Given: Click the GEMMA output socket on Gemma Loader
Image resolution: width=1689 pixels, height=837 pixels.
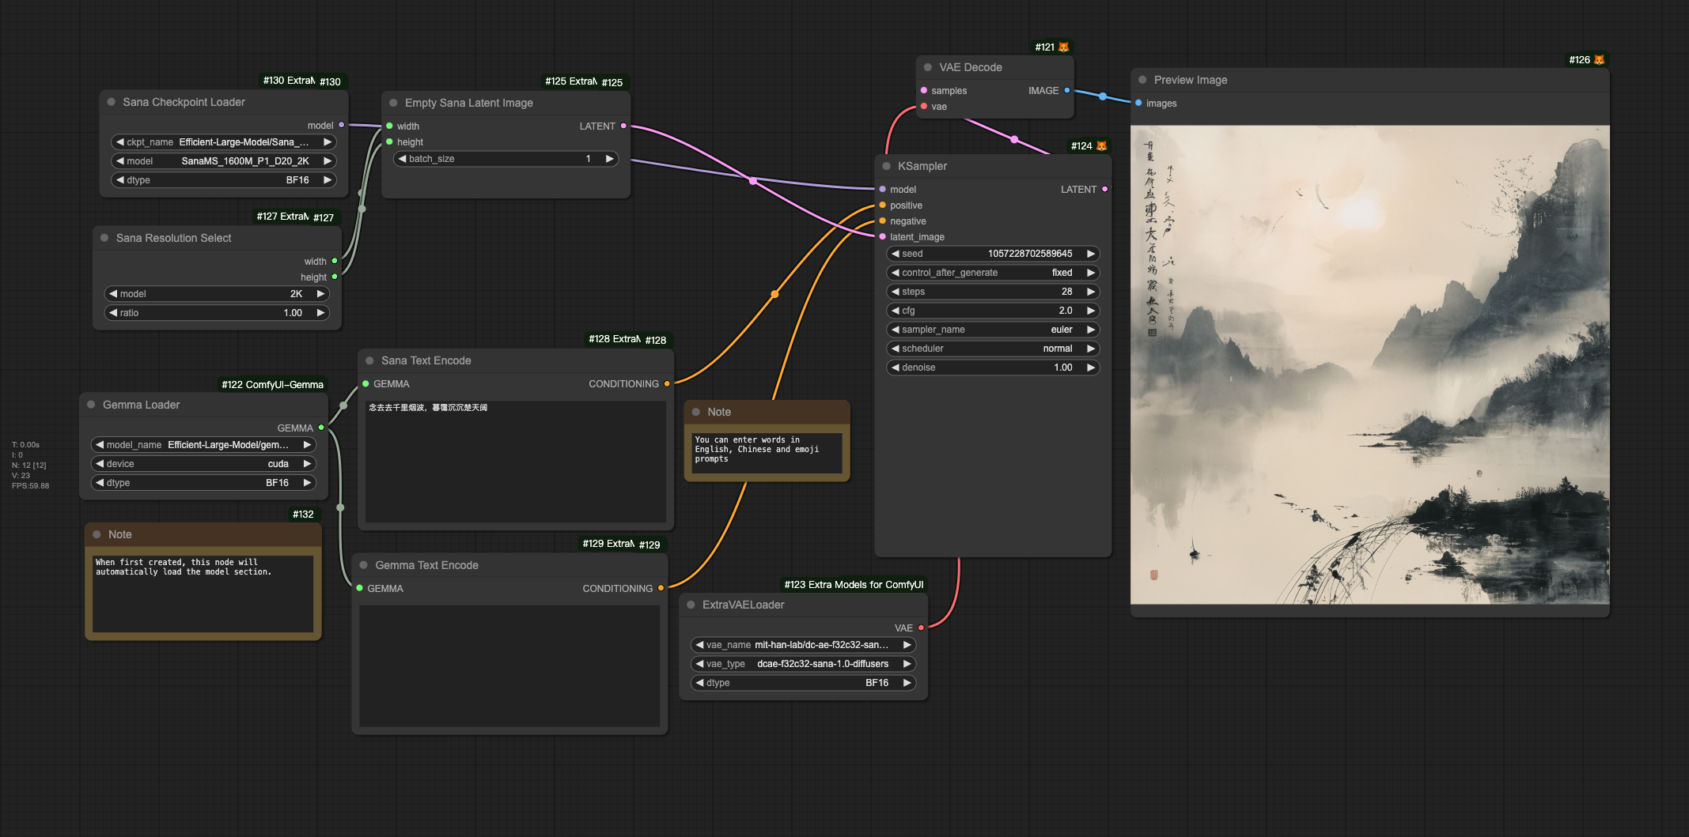Looking at the screenshot, I should (321, 428).
